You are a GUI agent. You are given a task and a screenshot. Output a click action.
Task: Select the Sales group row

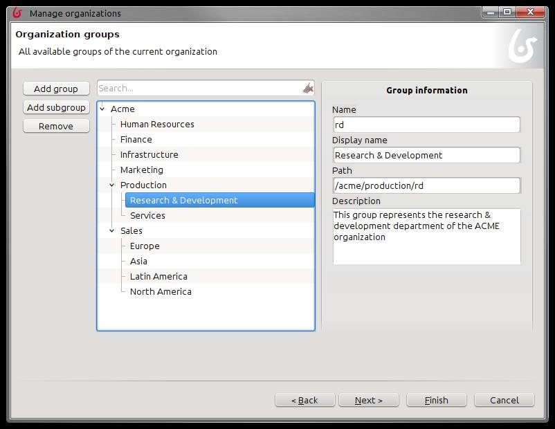point(131,231)
